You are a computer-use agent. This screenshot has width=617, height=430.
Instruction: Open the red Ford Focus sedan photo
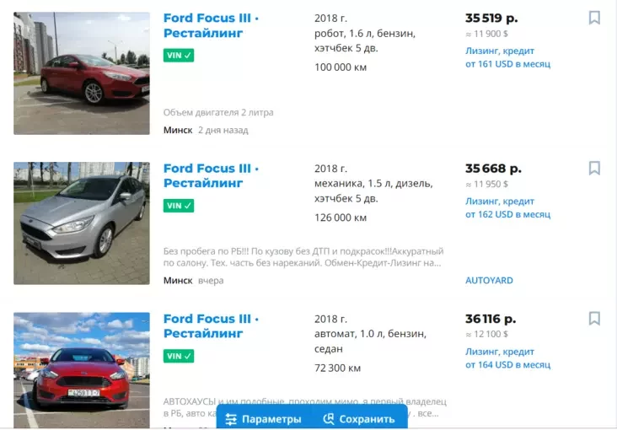tap(82, 369)
